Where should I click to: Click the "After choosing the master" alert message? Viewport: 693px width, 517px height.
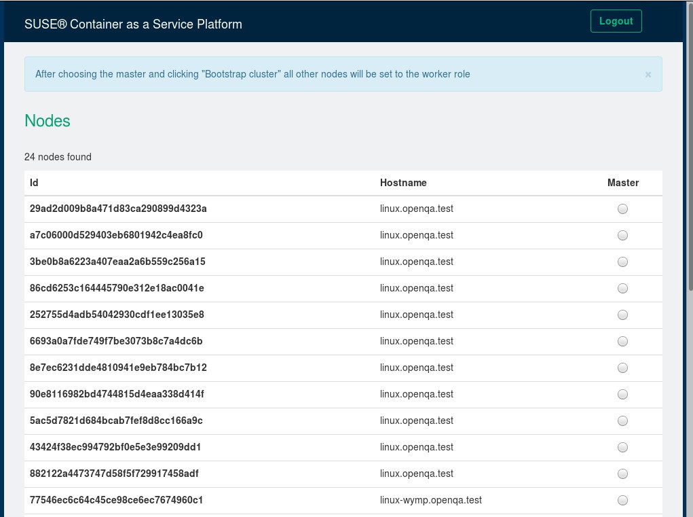[252, 74]
